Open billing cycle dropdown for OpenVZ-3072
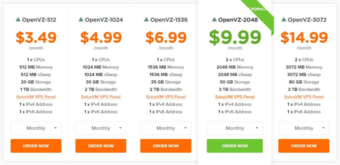The image size is (340, 165). pyautogui.click(x=304, y=128)
